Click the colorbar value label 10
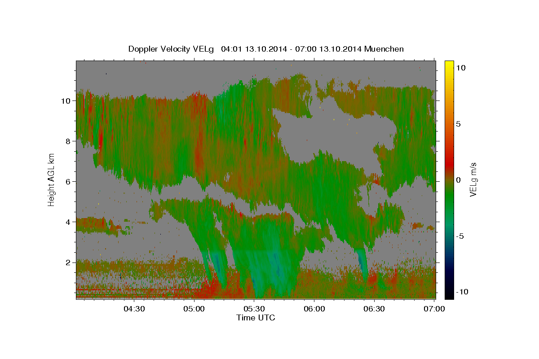539x359 pixels. pos(460,67)
